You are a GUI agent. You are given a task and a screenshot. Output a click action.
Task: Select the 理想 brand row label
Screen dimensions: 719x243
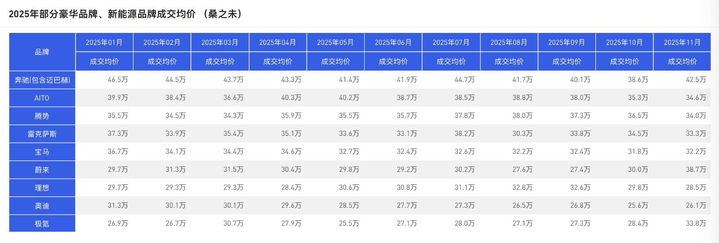click(x=42, y=188)
